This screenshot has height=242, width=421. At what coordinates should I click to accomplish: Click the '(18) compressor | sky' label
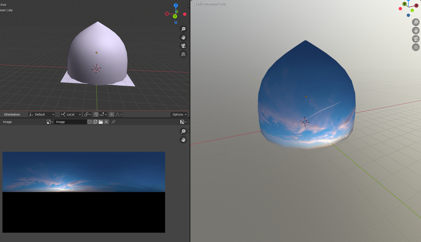coord(211,3)
